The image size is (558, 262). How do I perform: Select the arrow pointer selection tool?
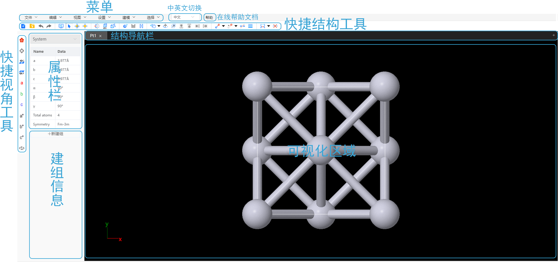(69, 26)
